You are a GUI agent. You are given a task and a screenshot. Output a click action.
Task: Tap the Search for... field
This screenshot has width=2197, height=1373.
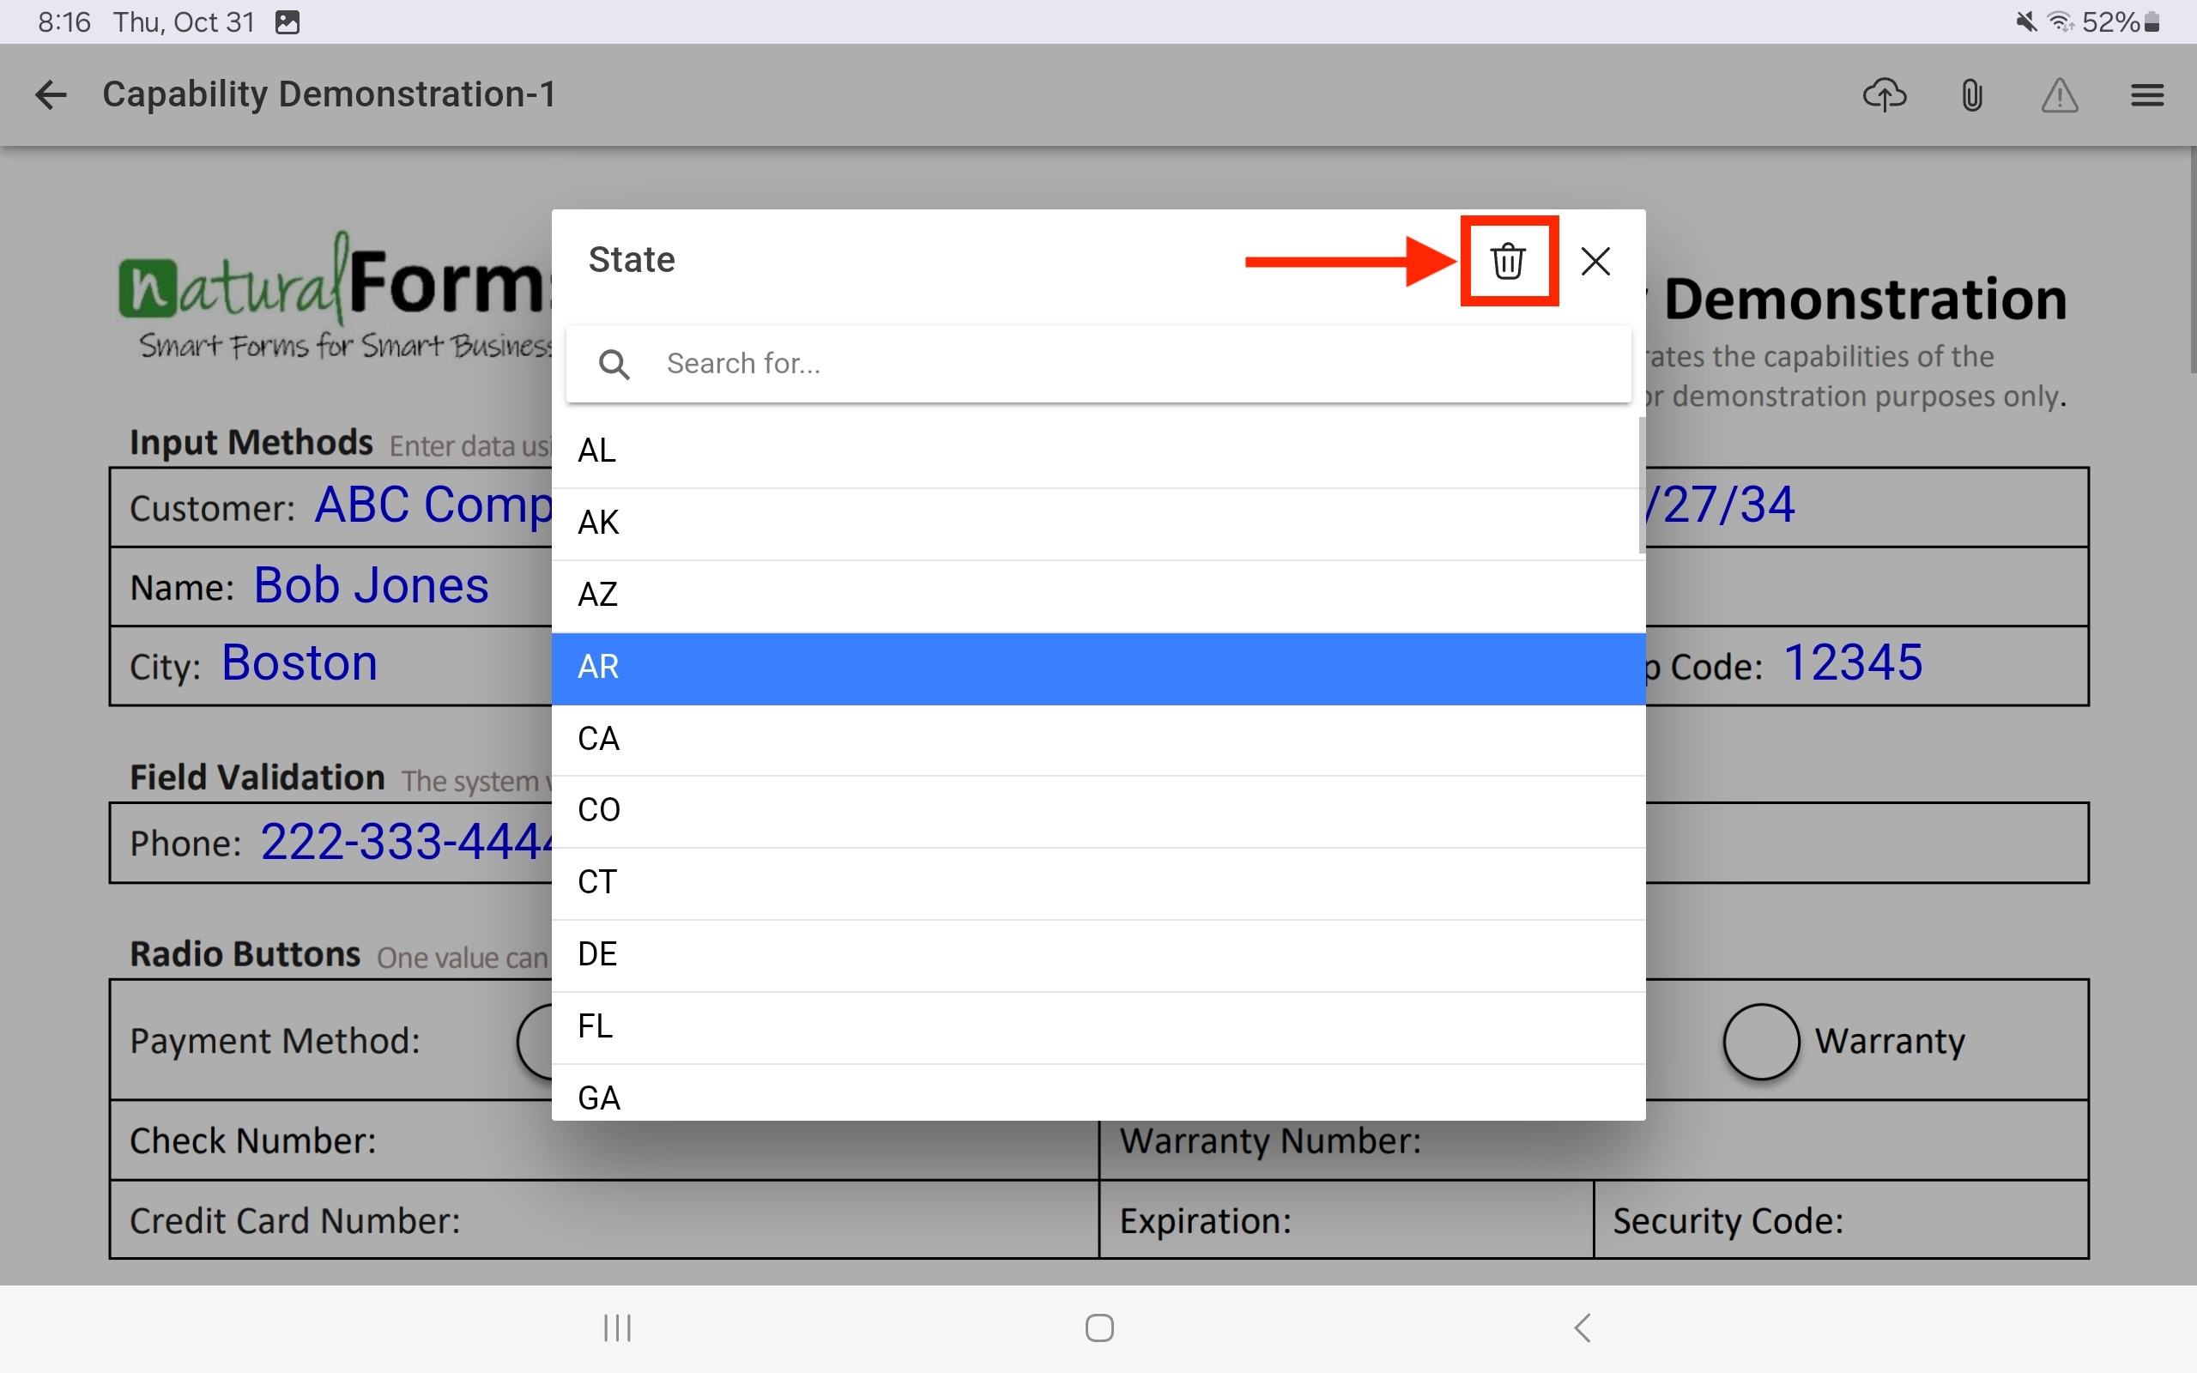(1098, 364)
